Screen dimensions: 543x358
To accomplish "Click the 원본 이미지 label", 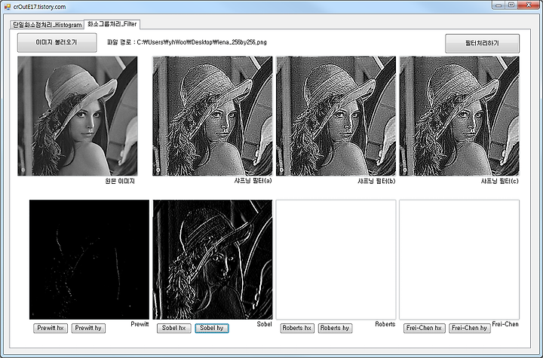I will [120, 181].
